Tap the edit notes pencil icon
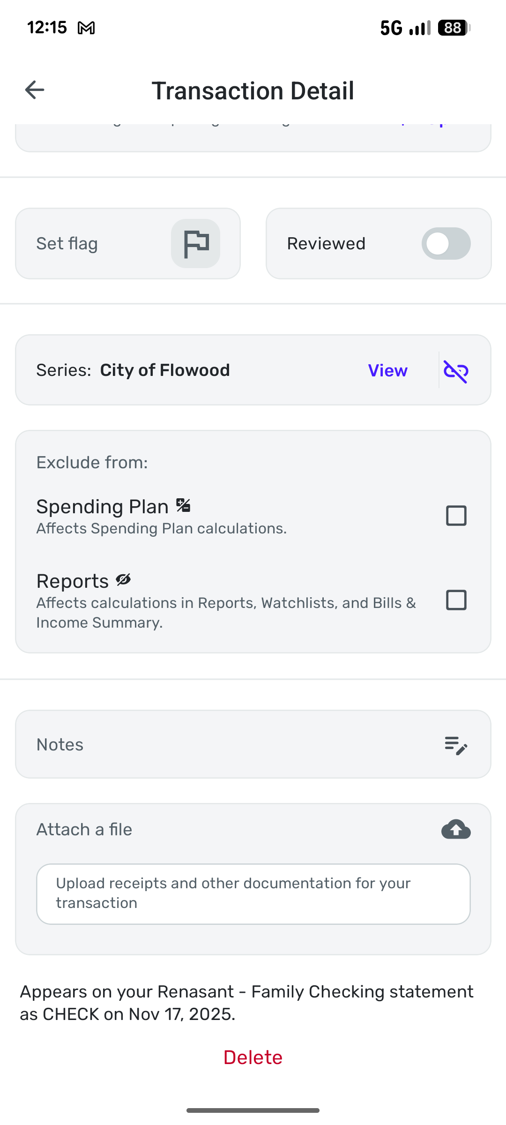The width and height of the screenshot is (506, 1125). click(x=456, y=745)
